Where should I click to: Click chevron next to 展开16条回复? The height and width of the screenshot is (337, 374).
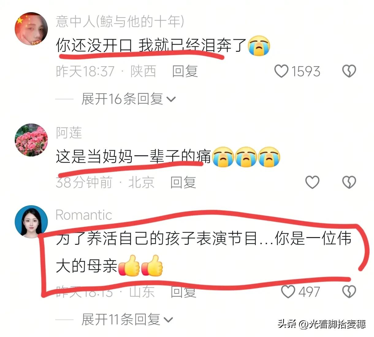click(171, 100)
